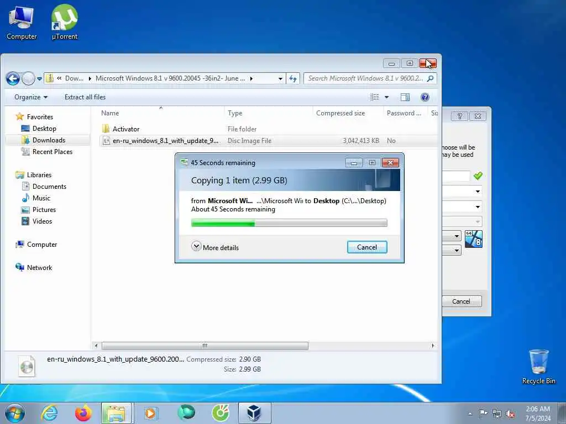Screen dimensions: 566x424
Task: Open the Recycle Bin on desktop
Action: click(538, 367)
